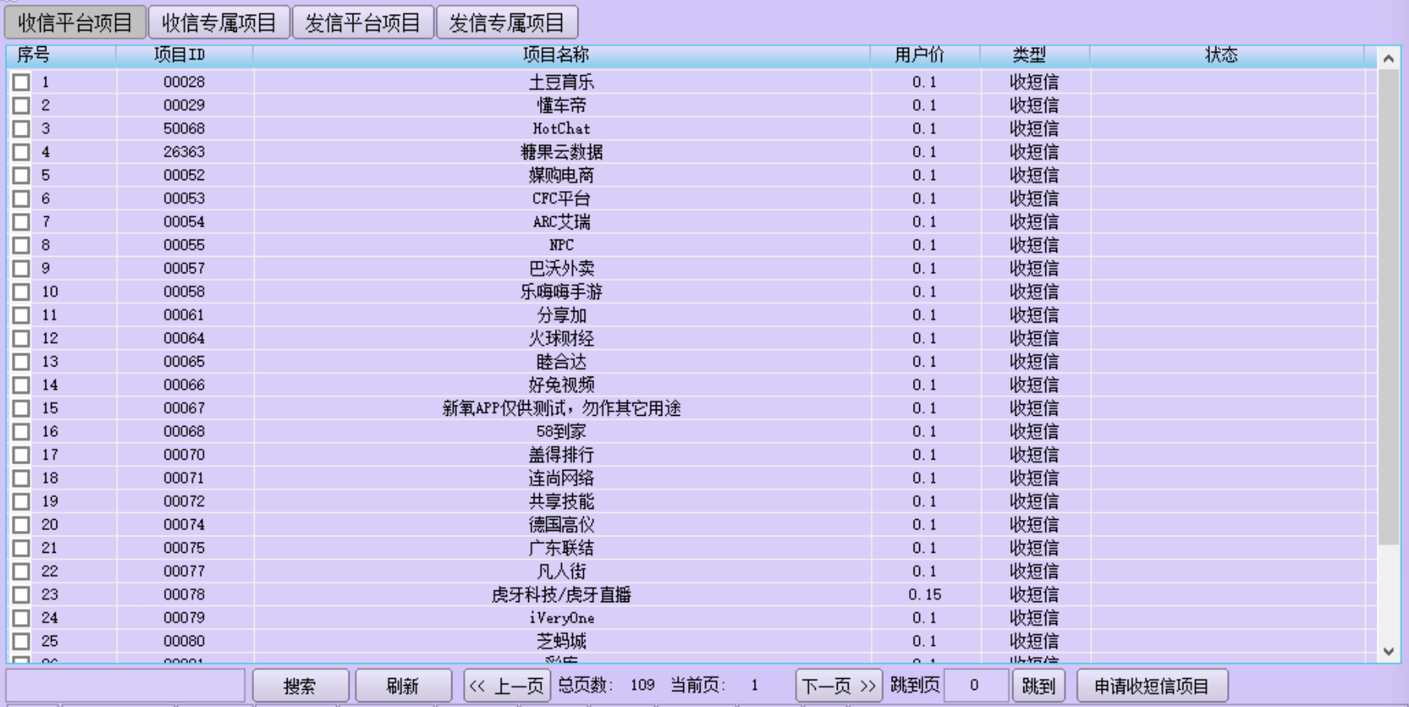Select the HotChat row checkbox

coord(21,128)
